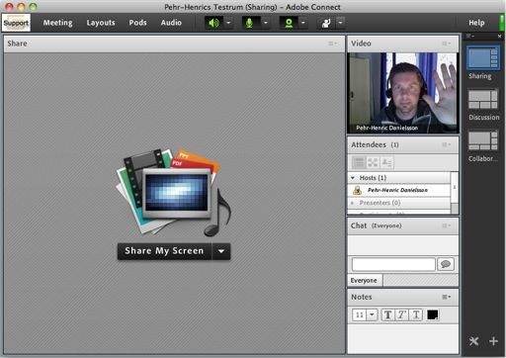Select the Attendees list view icon

pos(359,162)
